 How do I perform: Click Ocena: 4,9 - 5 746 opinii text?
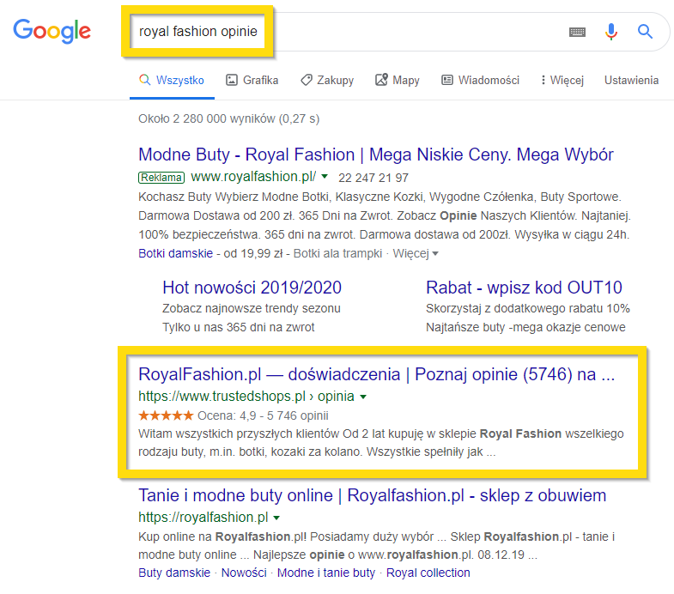263,415
